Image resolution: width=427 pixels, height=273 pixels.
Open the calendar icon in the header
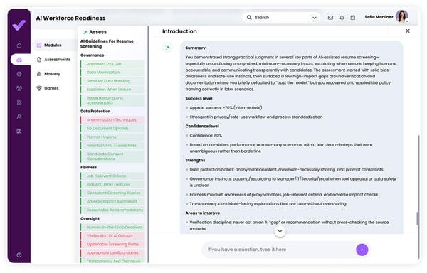pyautogui.click(x=353, y=18)
